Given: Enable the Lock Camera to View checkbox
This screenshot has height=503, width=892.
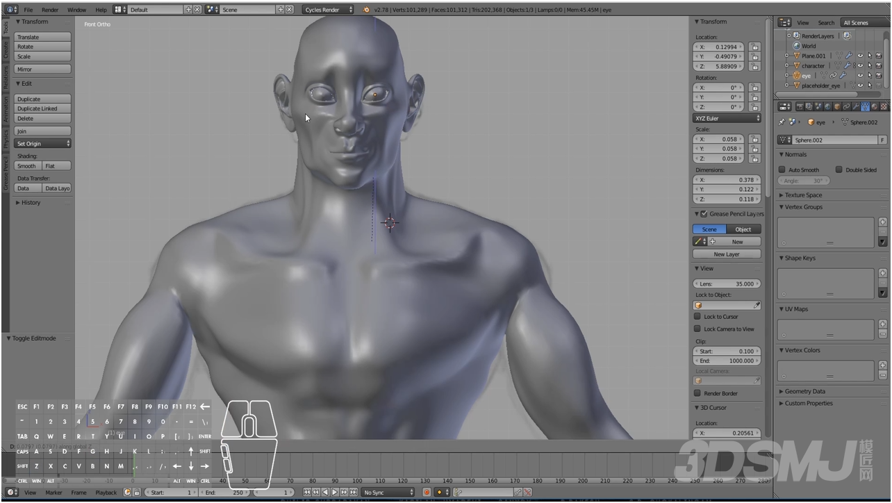Looking at the screenshot, I should coord(697,329).
